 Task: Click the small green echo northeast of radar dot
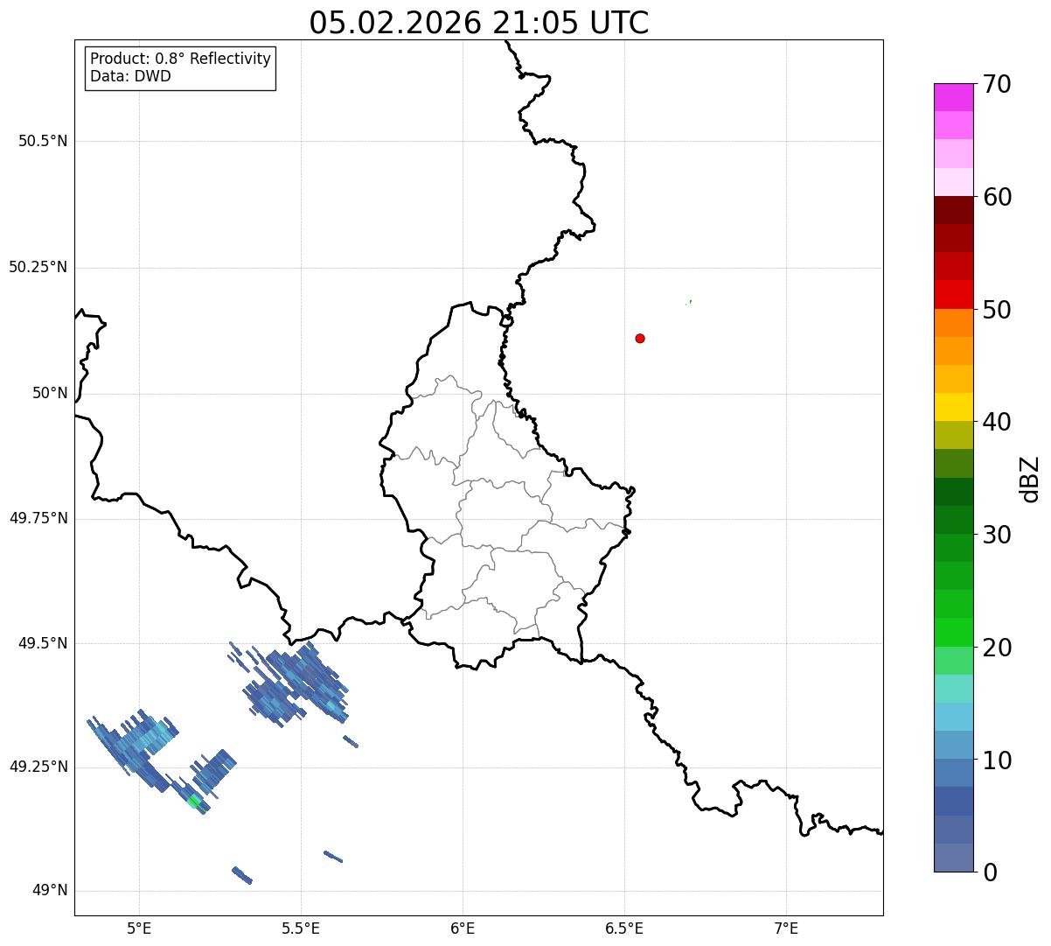pyautogui.click(x=689, y=303)
